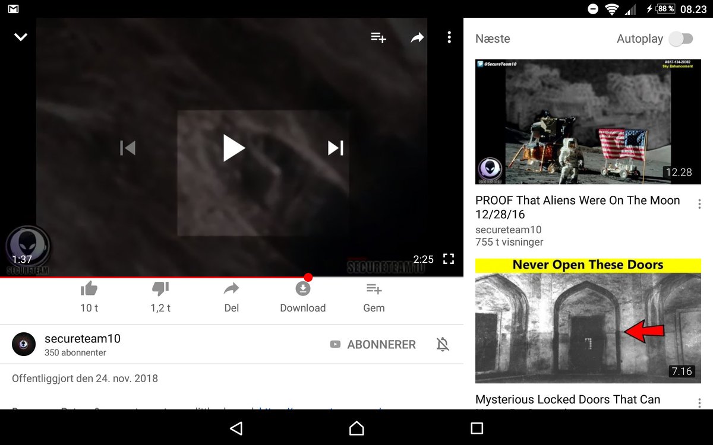Open options for Mysterious Locked Doors video

tap(699, 402)
